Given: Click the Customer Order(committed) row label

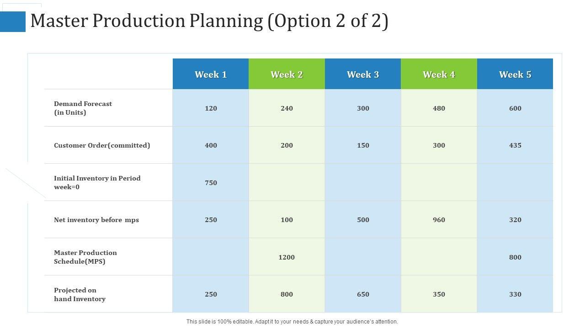Looking at the screenshot, I should (102, 145).
